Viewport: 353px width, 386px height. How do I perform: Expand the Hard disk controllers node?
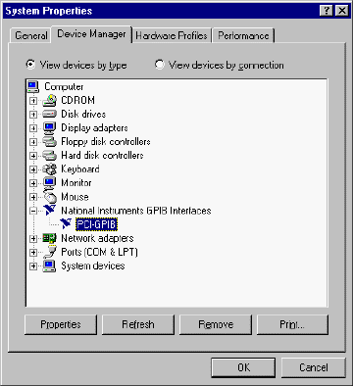click(33, 156)
